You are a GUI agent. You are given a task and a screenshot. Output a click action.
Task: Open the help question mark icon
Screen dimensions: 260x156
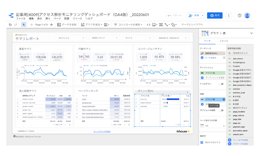point(239,15)
